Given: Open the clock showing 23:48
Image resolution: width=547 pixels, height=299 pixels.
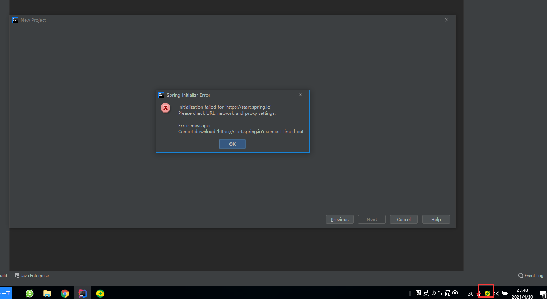Looking at the screenshot, I should [x=522, y=293].
